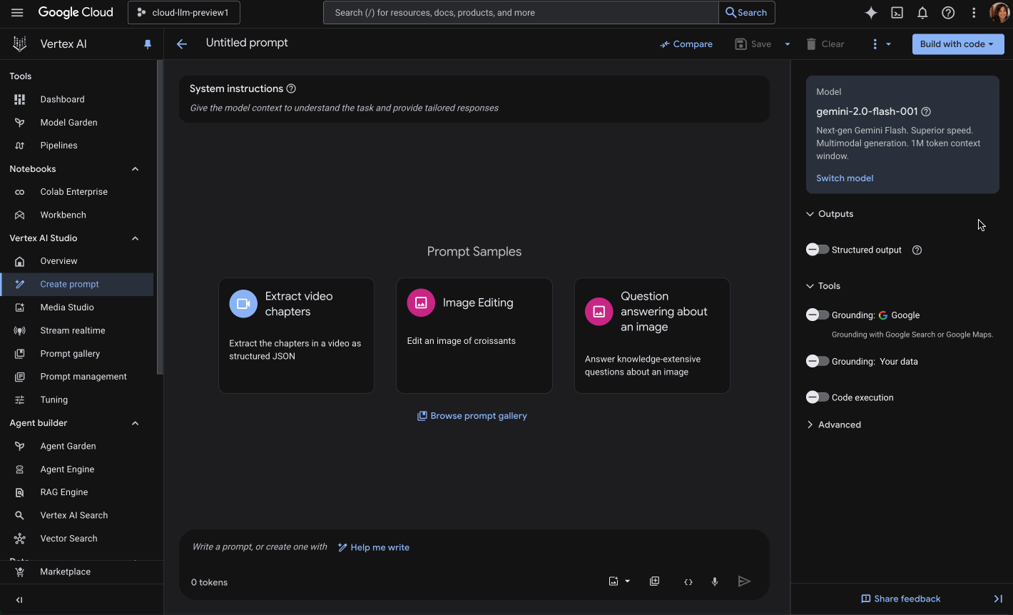
Task: Click the Extract video chapters camera icon
Action: (x=243, y=303)
